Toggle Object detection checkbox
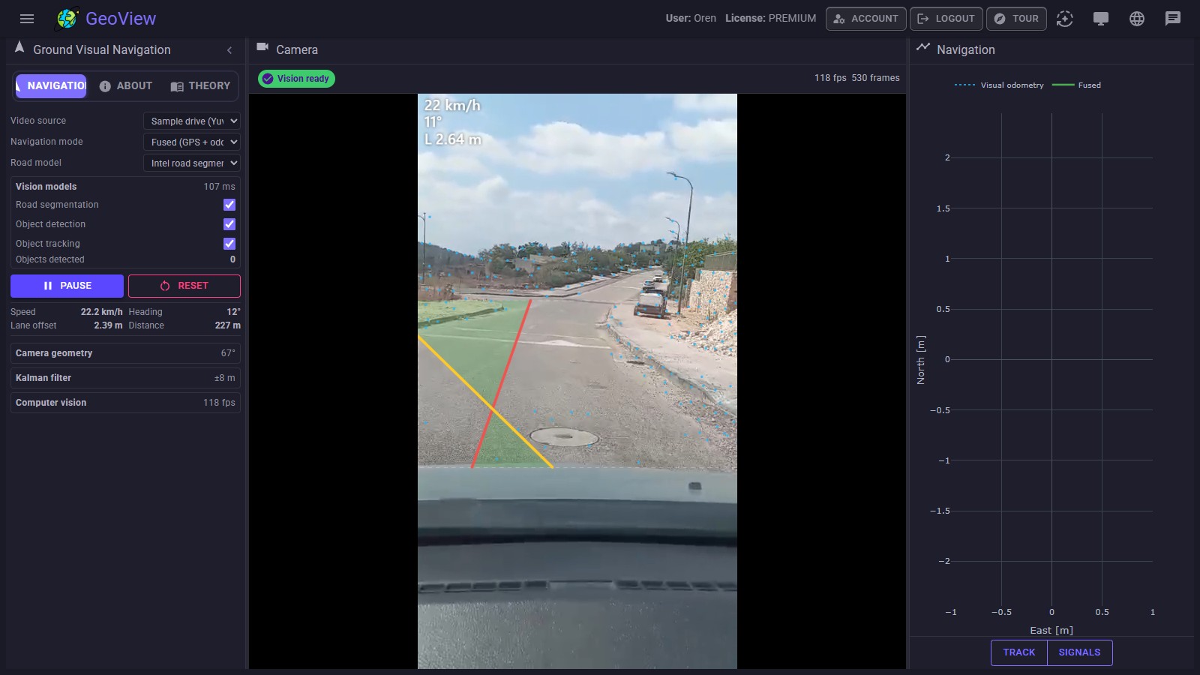 (229, 224)
